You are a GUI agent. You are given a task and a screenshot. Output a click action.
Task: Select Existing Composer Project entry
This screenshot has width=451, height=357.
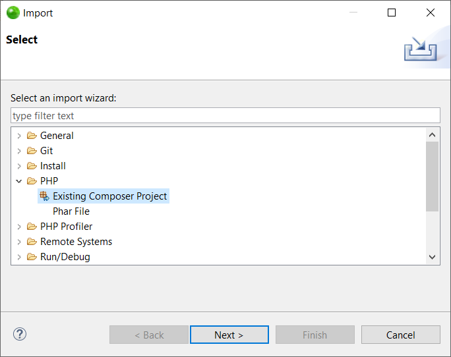coord(109,196)
